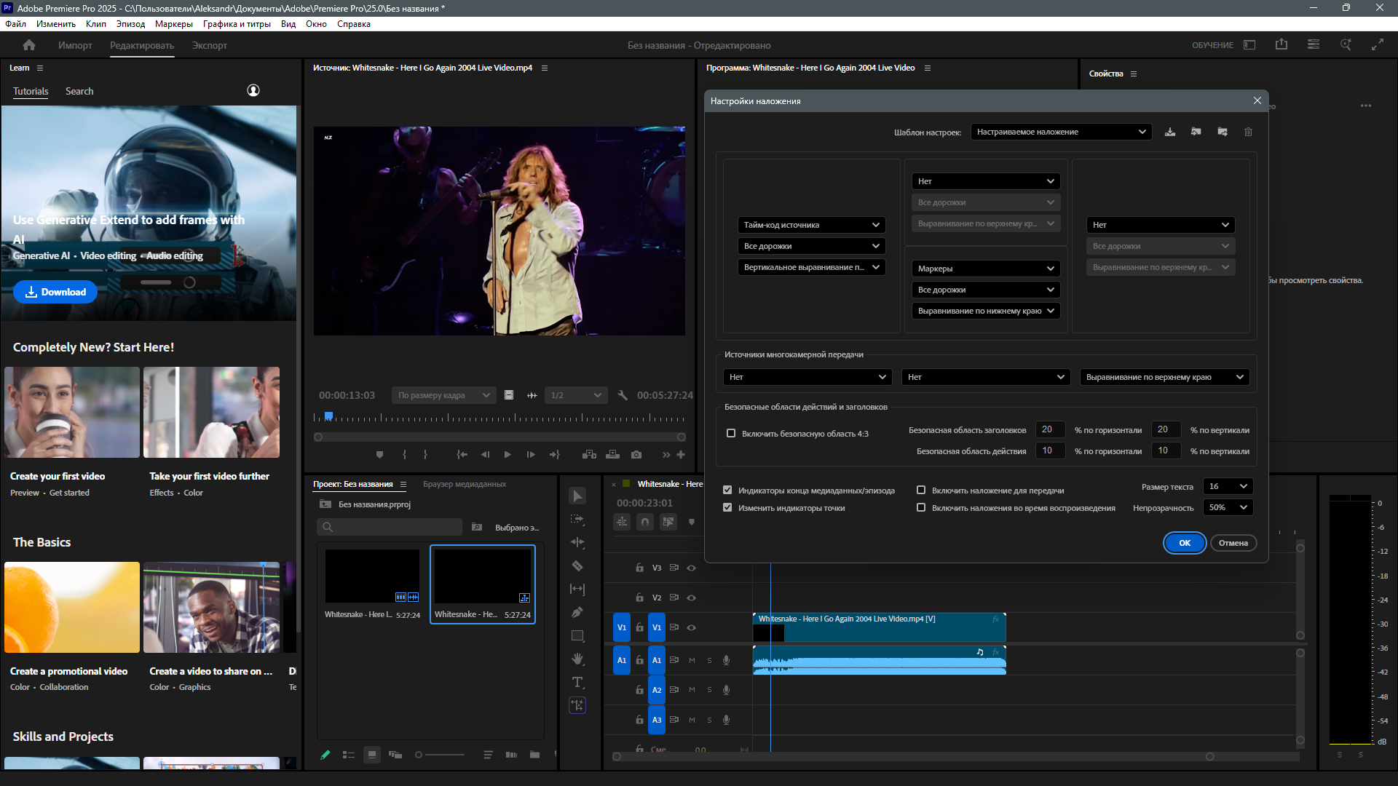Click the Home icon in workspace bar
The image size is (1398, 786).
pos(29,45)
